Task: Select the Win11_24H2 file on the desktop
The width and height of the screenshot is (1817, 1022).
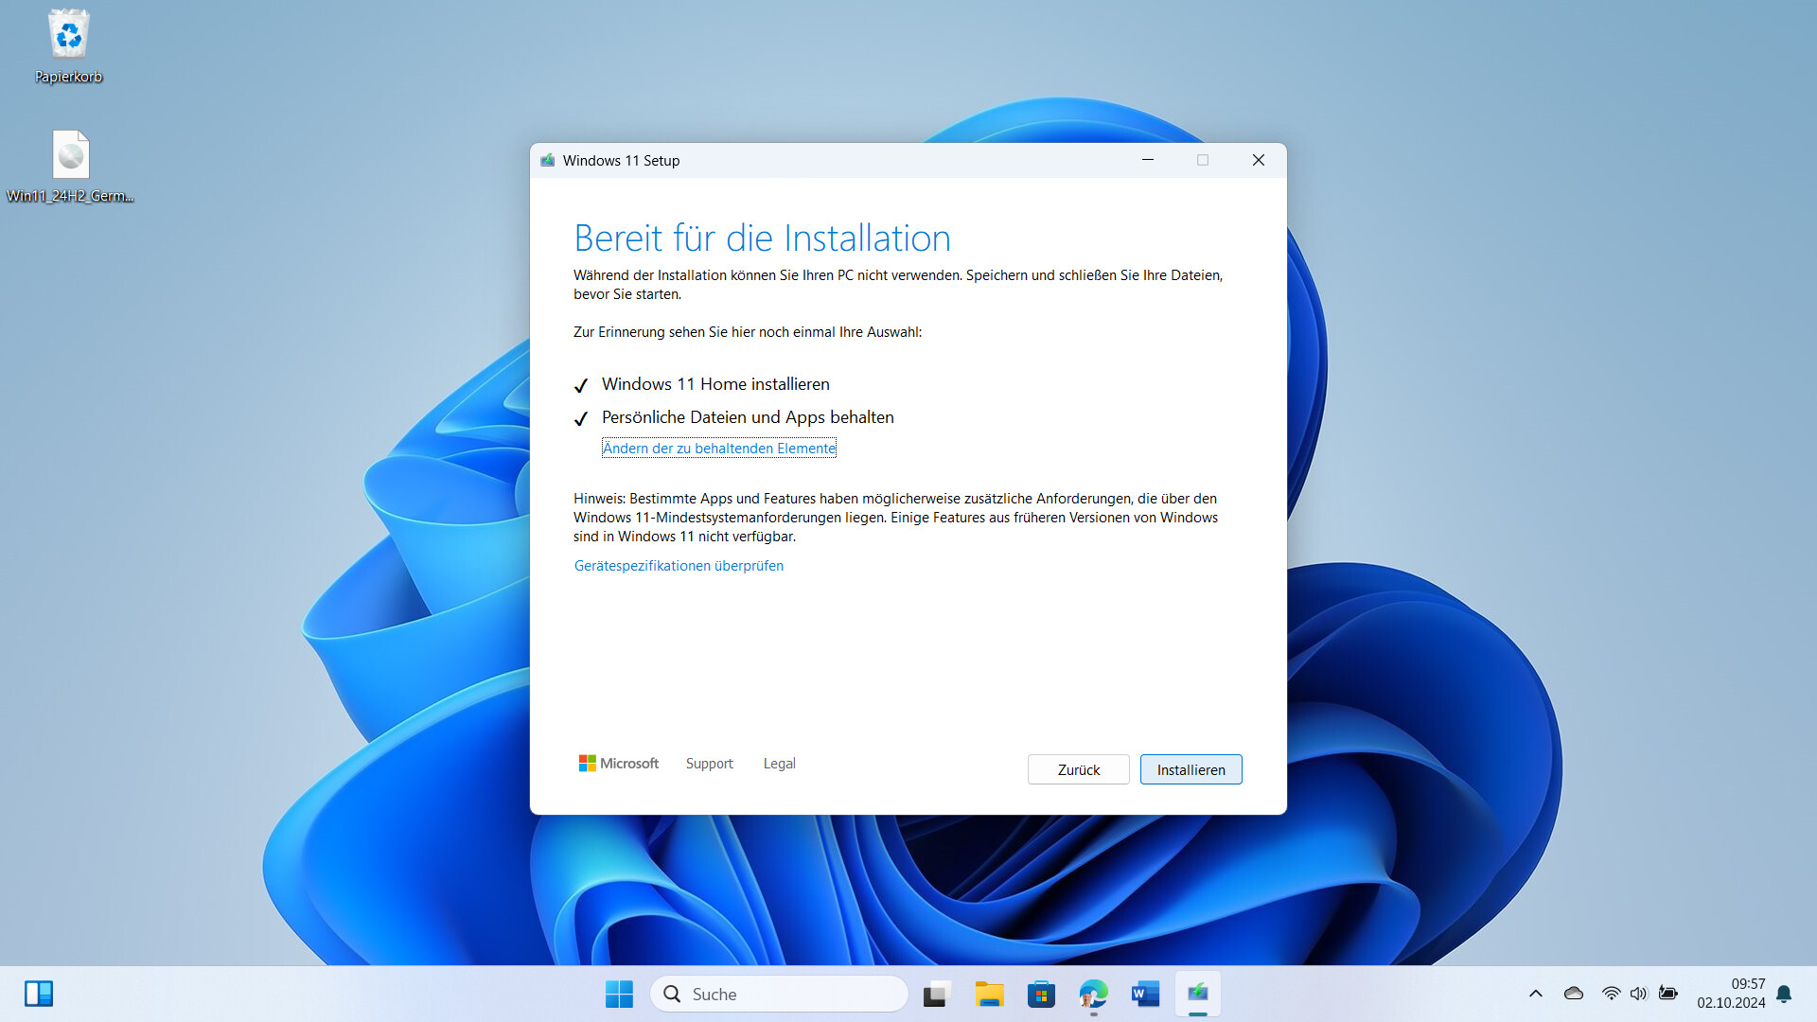Action: tap(70, 154)
